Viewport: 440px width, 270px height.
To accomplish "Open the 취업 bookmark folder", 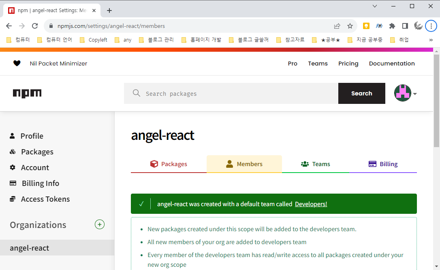I will (399, 40).
